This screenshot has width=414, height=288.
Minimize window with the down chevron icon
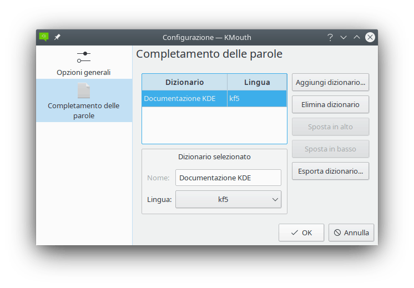344,37
